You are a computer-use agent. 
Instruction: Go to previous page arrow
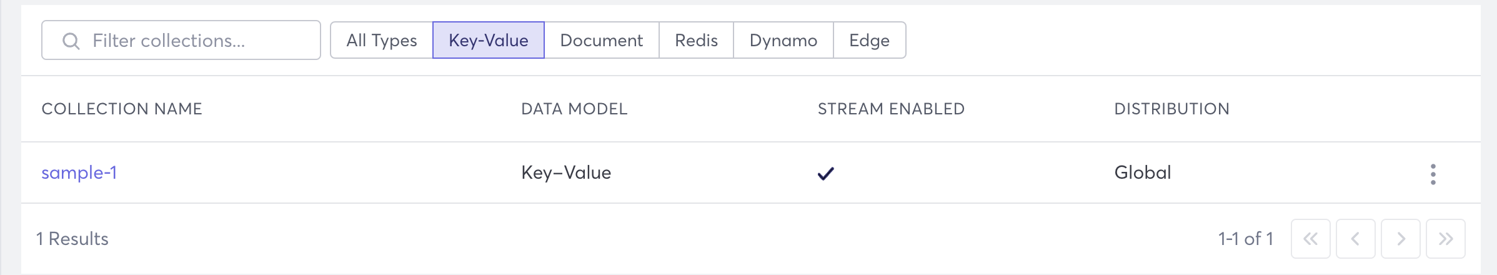(x=1355, y=239)
